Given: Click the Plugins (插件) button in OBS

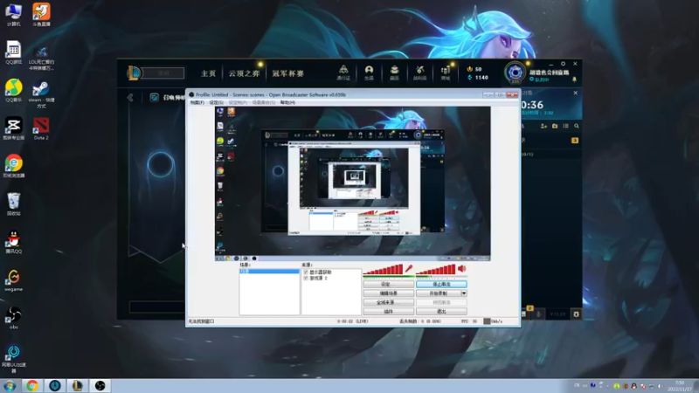Looking at the screenshot, I should tap(388, 312).
